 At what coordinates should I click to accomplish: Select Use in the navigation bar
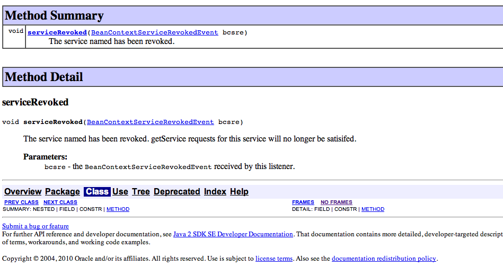(x=120, y=192)
